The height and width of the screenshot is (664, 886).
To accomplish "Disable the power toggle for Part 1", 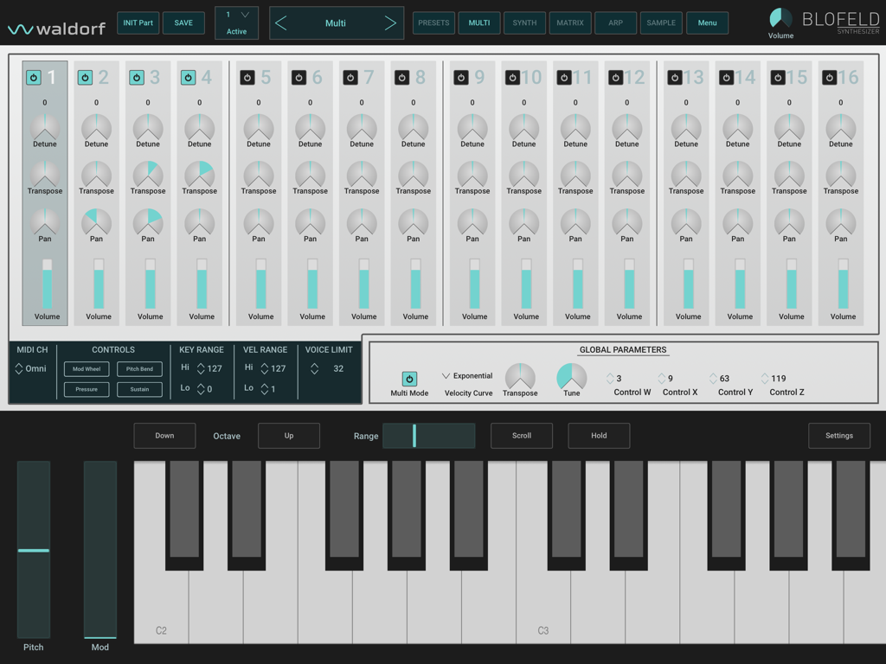I will click(x=33, y=76).
